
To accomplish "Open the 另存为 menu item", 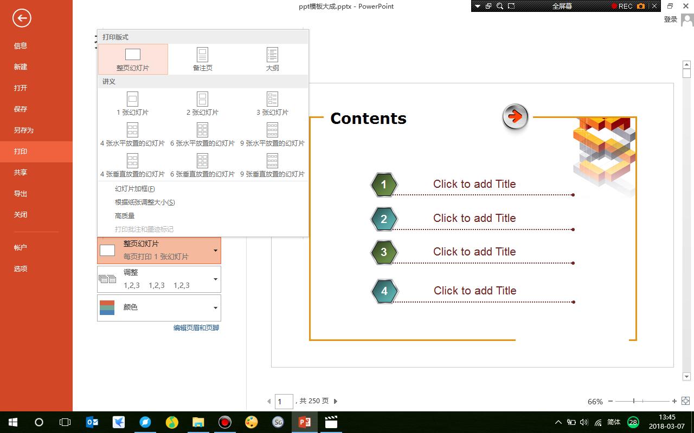I will 21,130.
